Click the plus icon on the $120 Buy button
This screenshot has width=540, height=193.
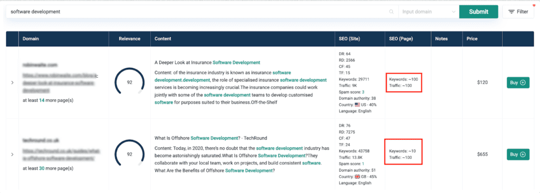[x=523, y=83]
